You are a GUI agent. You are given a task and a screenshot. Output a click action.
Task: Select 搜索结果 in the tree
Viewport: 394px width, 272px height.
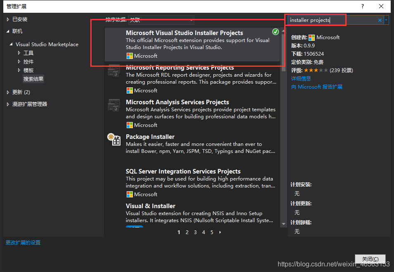coord(33,79)
